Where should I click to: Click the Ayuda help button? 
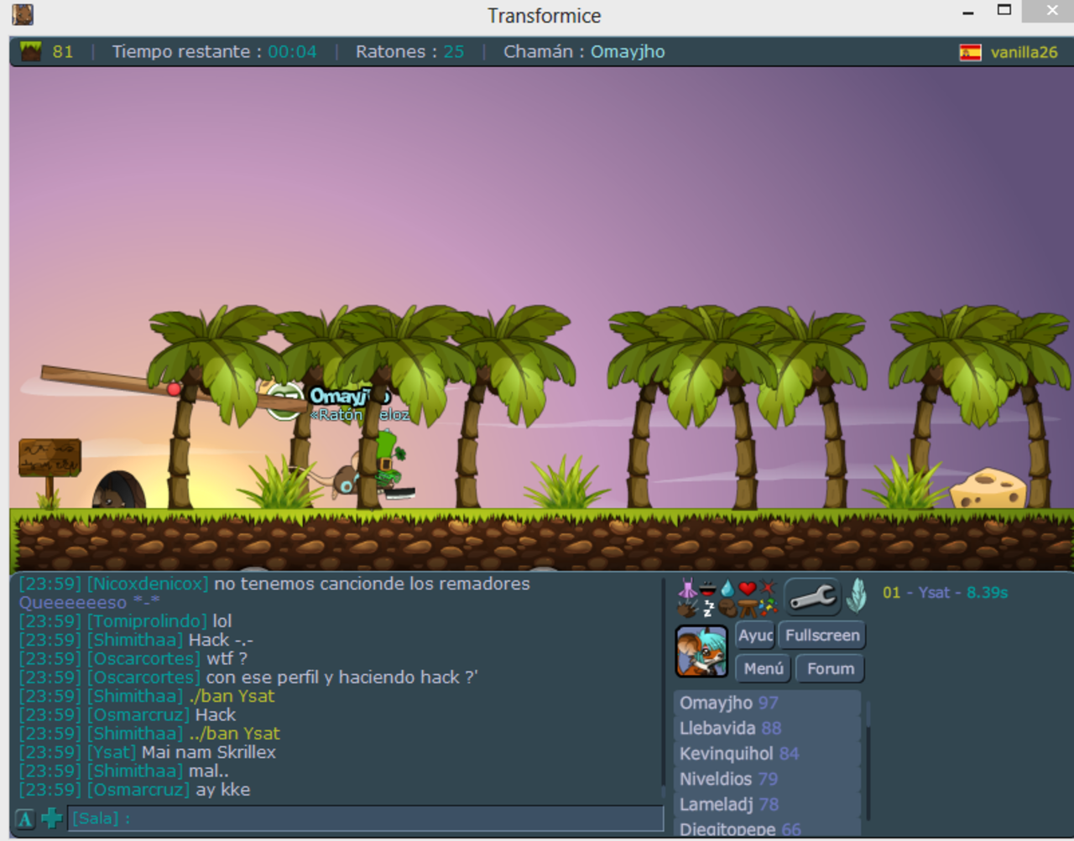(755, 636)
